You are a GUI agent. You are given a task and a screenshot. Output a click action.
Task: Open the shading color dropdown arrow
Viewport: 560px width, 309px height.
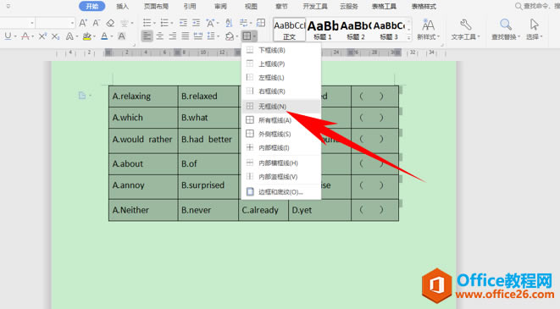(x=236, y=36)
